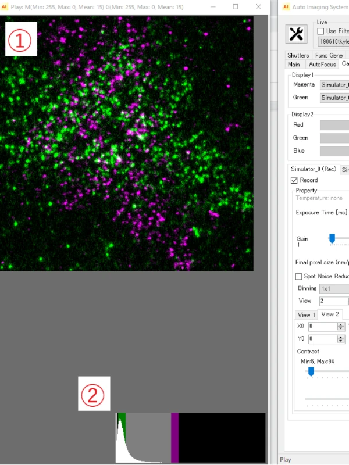Image resolution: width=349 pixels, height=465 pixels.
Task: Decrease X0 with the down arrow
Action: click(x=341, y=328)
